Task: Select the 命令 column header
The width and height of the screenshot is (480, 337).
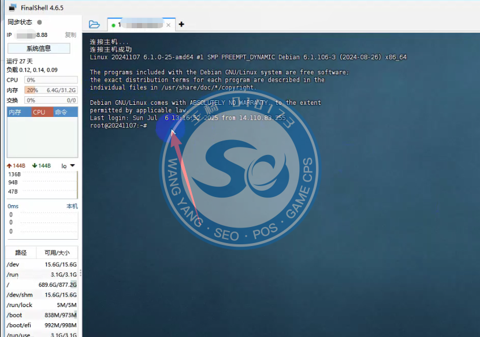Action: [61, 112]
